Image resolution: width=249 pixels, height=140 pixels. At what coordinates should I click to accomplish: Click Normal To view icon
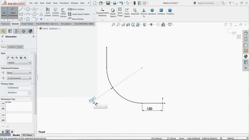[144, 13]
